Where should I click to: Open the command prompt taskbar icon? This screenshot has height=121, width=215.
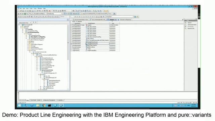point(49,105)
